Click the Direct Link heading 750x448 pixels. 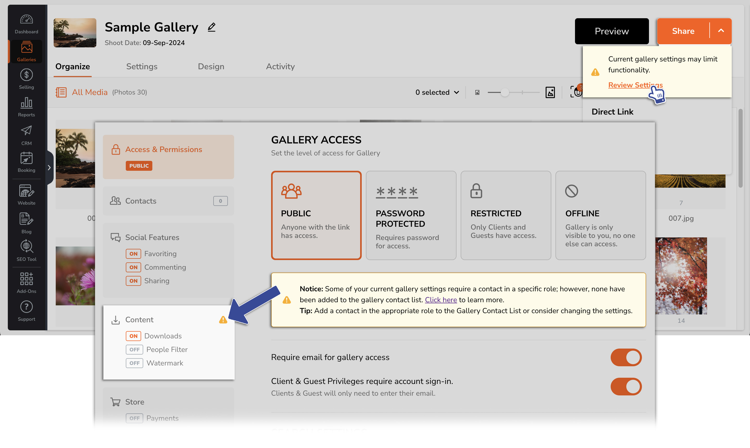(612, 112)
